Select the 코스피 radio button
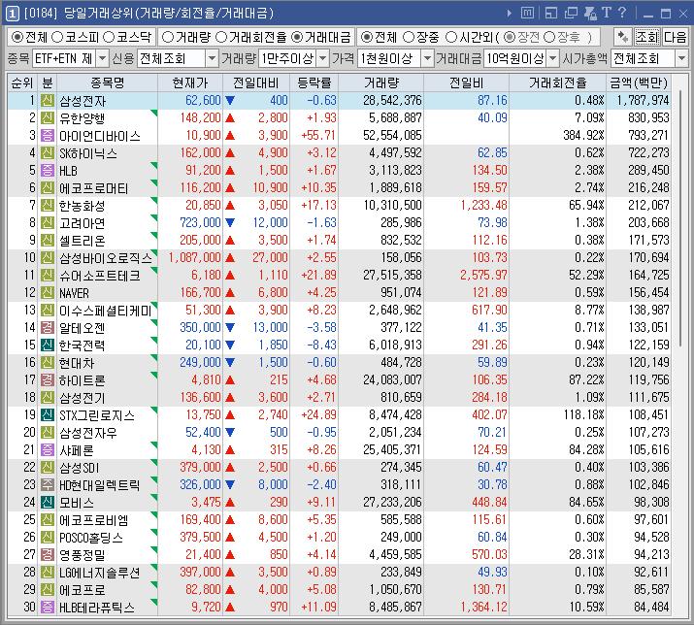This screenshot has width=694, height=625. (x=57, y=37)
